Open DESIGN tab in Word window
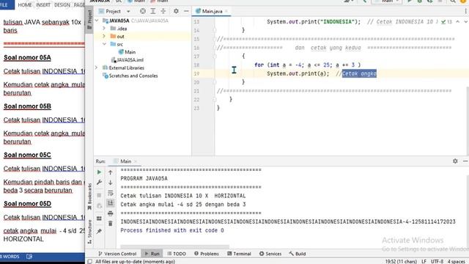This screenshot has width=469, height=264. (x=62, y=5)
